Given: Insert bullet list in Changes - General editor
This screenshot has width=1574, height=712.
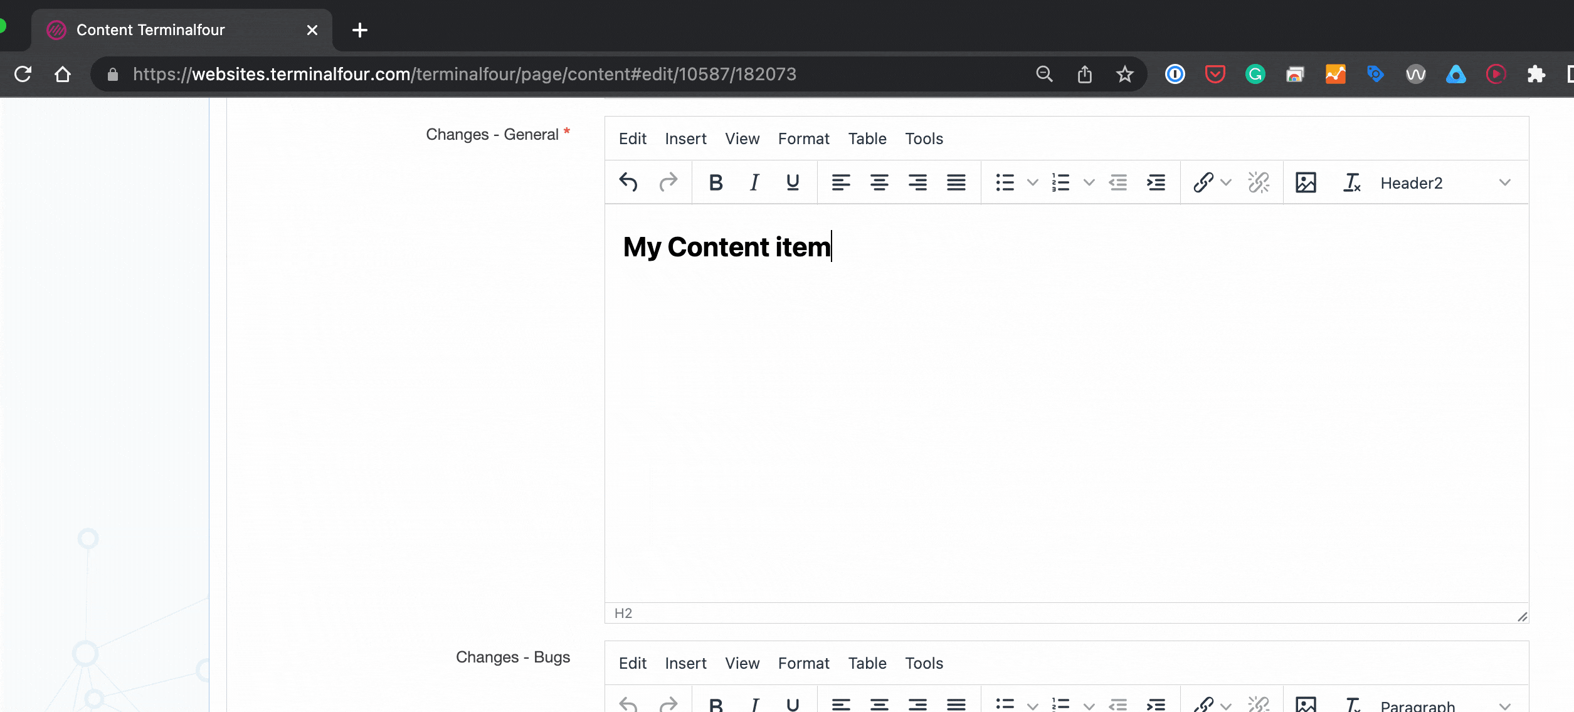Looking at the screenshot, I should click(x=1005, y=182).
